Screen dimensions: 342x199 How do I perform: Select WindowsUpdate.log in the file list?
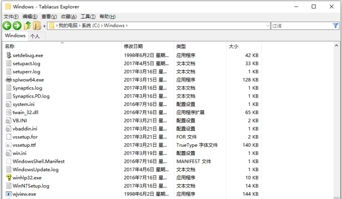(x=35, y=170)
